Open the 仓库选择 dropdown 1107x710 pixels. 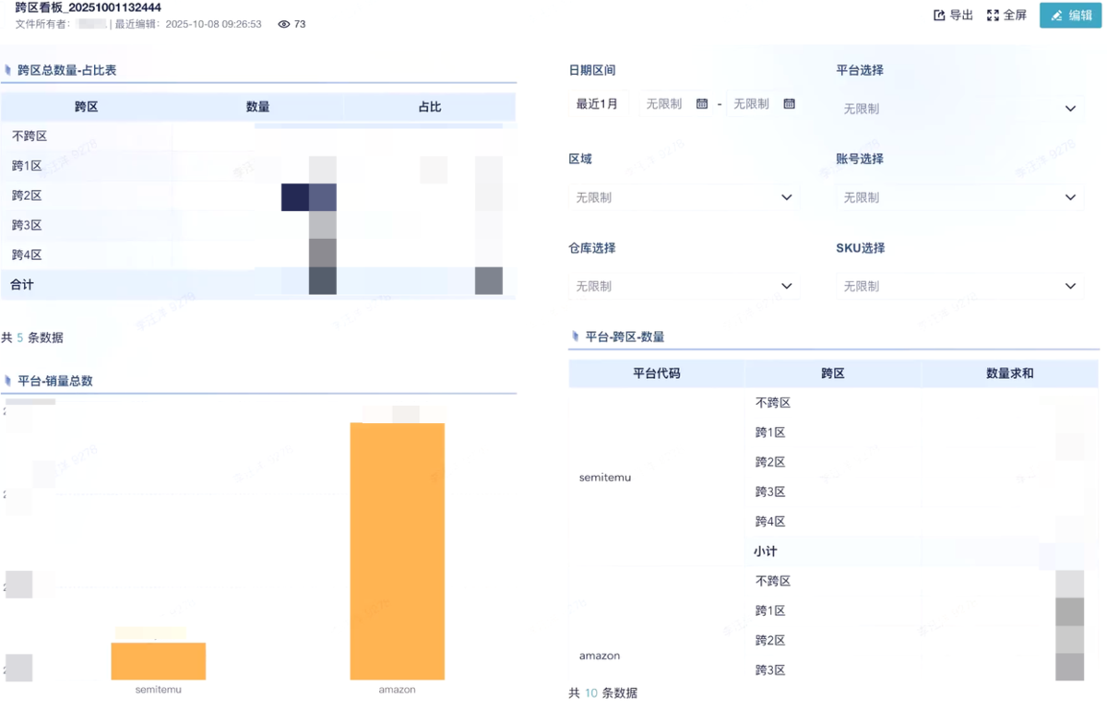pyautogui.click(x=683, y=286)
